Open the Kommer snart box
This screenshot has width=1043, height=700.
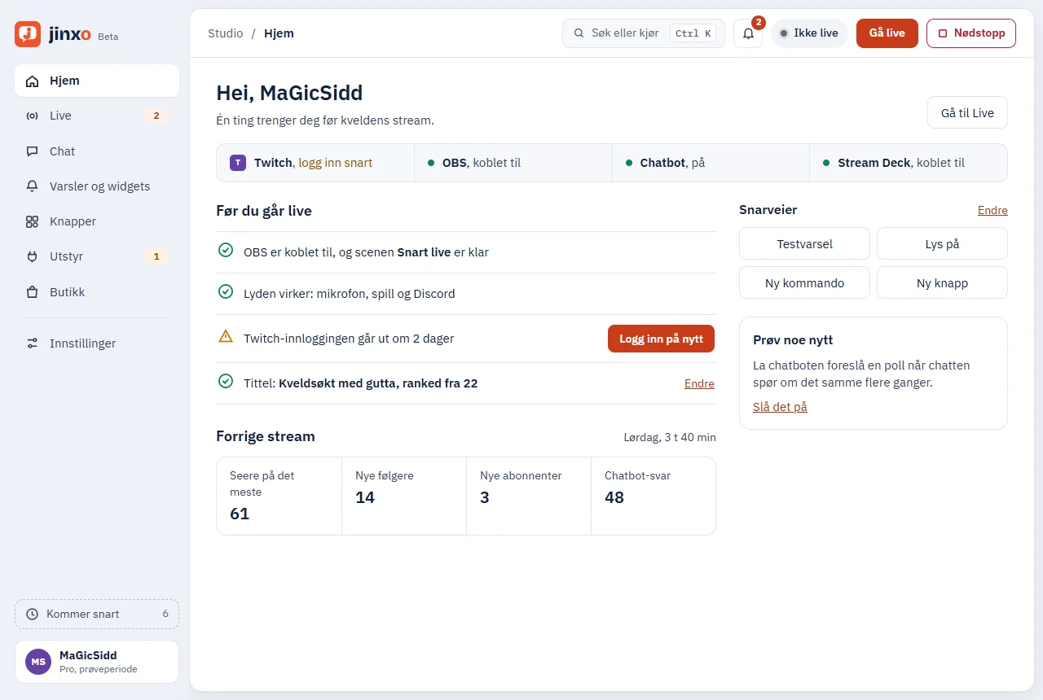[97, 615]
